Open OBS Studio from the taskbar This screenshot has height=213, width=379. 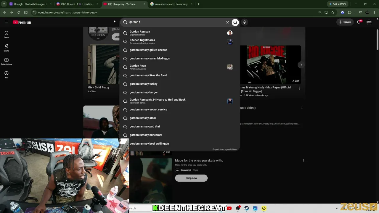coord(238,208)
